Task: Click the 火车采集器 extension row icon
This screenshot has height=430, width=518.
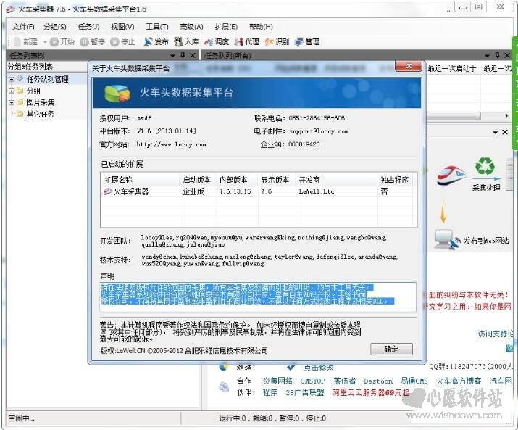Action: pyautogui.click(x=108, y=191)
